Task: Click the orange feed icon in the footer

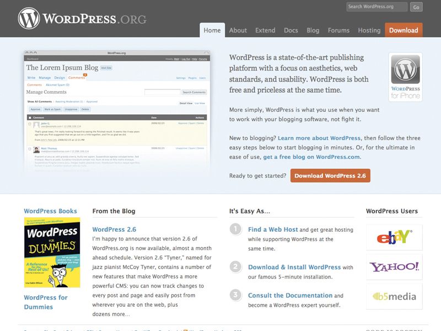Action: coord(186,329)
